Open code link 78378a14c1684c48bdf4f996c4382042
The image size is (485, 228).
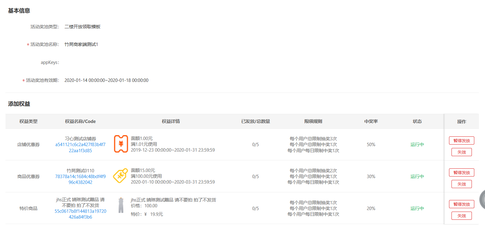pos(80,179)
